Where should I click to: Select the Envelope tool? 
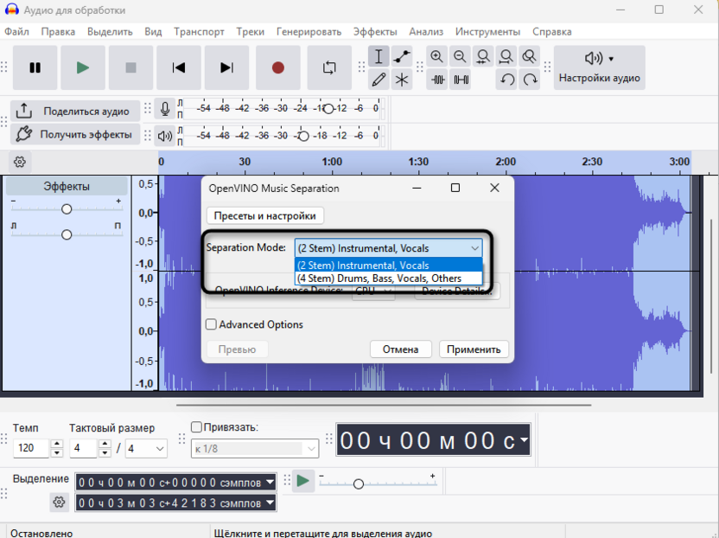click(x=402, y=56)
